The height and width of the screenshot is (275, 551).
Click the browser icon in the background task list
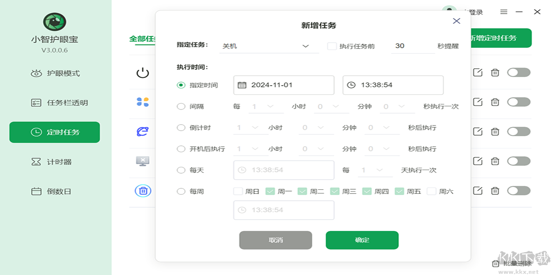pos(143,132)
